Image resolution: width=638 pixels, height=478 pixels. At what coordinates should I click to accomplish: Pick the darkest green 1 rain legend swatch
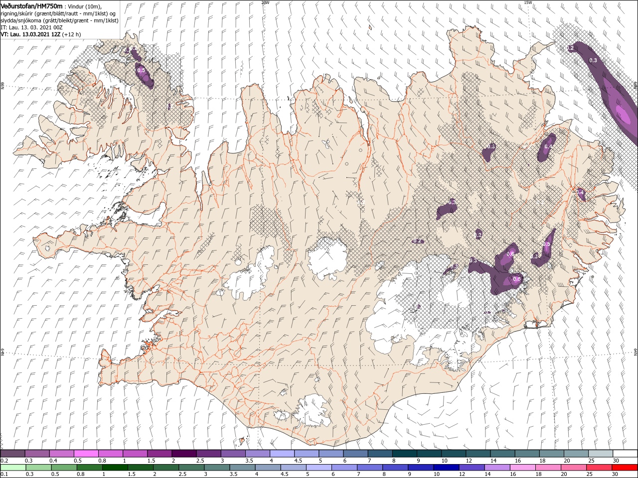pyautogui.click(x=115, y=468)
